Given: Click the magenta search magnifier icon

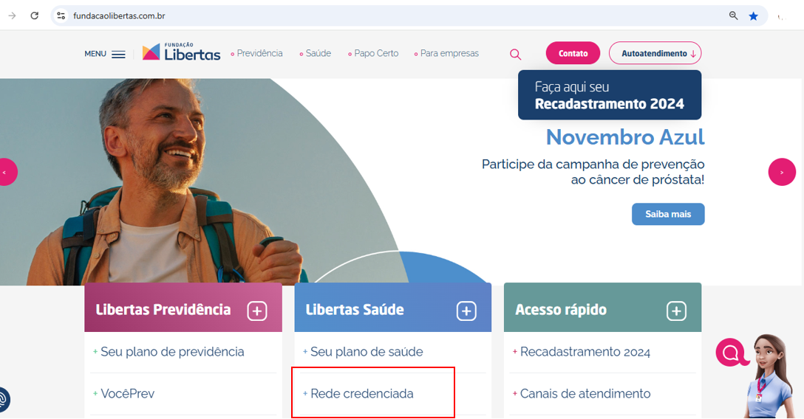Looking at the screenshot, I should [x=515, y=55].
